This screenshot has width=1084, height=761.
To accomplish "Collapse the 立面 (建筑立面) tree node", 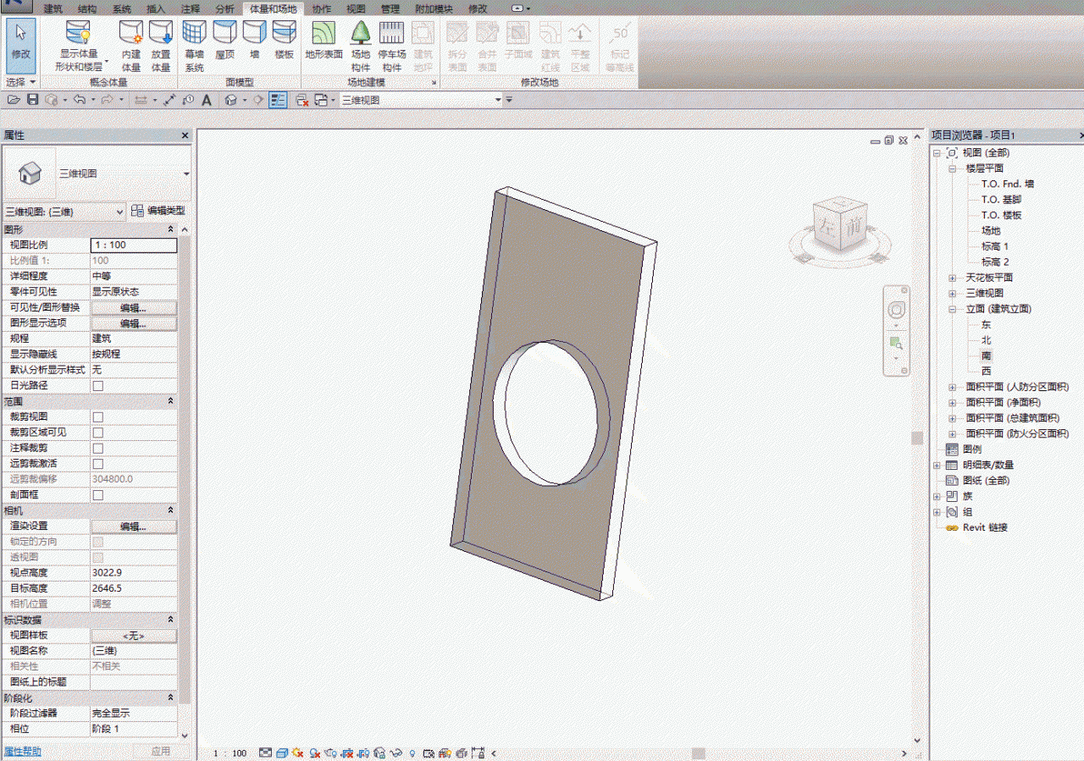I will tap(952, 309).
